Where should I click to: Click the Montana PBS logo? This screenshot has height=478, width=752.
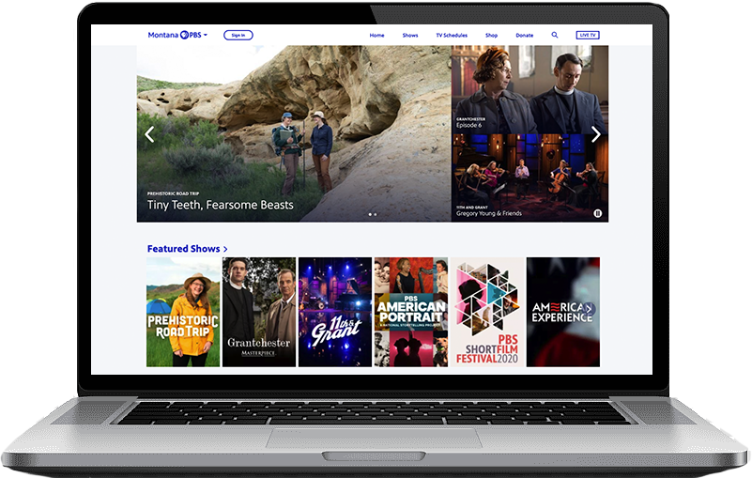coord(175,35)
